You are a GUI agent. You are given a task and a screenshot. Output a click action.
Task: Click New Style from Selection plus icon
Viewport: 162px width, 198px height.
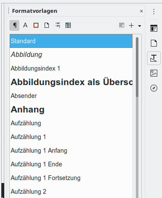click(131, 26)
